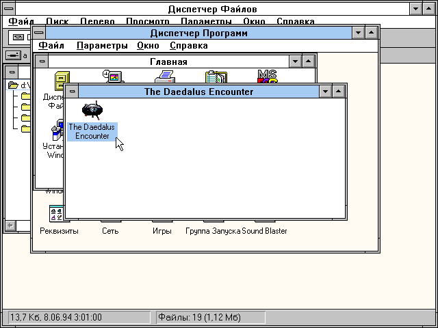
Task: Minimize the Диспетчер Программ window
Action: [x=358, y=33]
